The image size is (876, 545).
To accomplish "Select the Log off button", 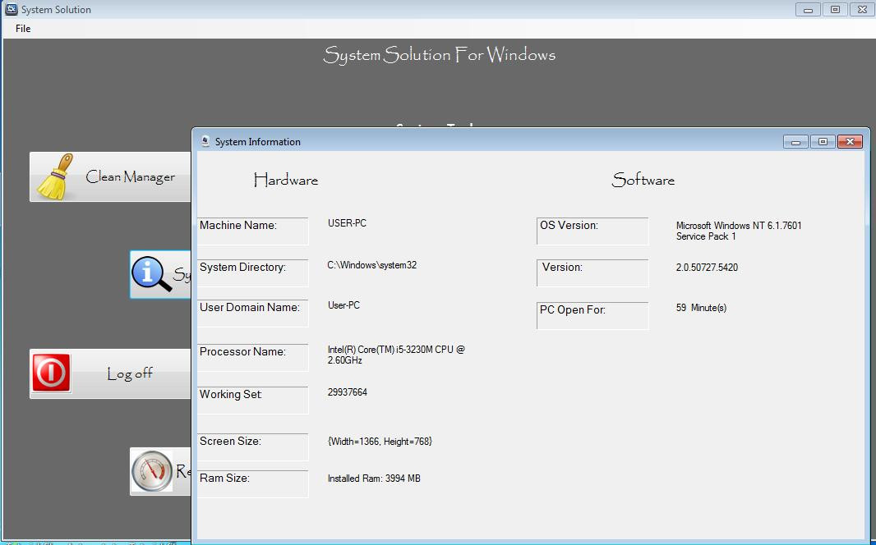I will tap(110, 373).
